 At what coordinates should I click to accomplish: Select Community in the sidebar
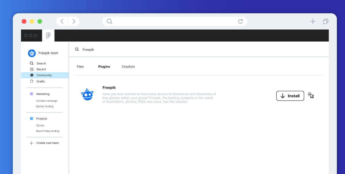45,75
